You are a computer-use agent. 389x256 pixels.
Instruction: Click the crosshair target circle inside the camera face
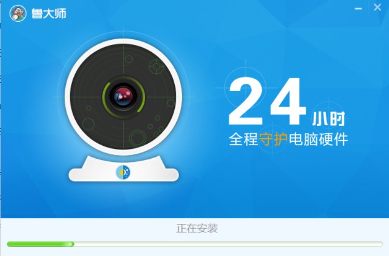coord(156,66)
